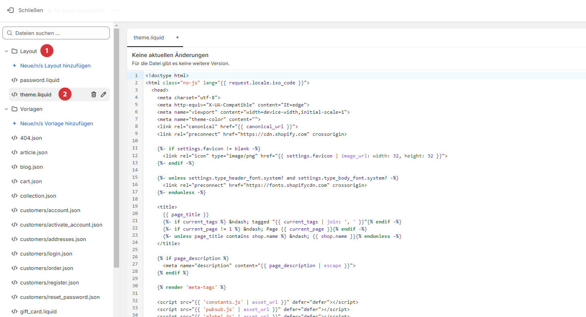Viewport: 586px width, 317px height.
Task: Click the 'pubsub.js' script line
Action: click(x=254, y=309)
